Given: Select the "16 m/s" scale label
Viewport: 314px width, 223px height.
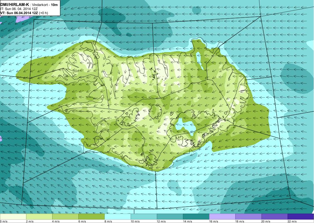Looking at the screenshot, I should tap(214, 221).
